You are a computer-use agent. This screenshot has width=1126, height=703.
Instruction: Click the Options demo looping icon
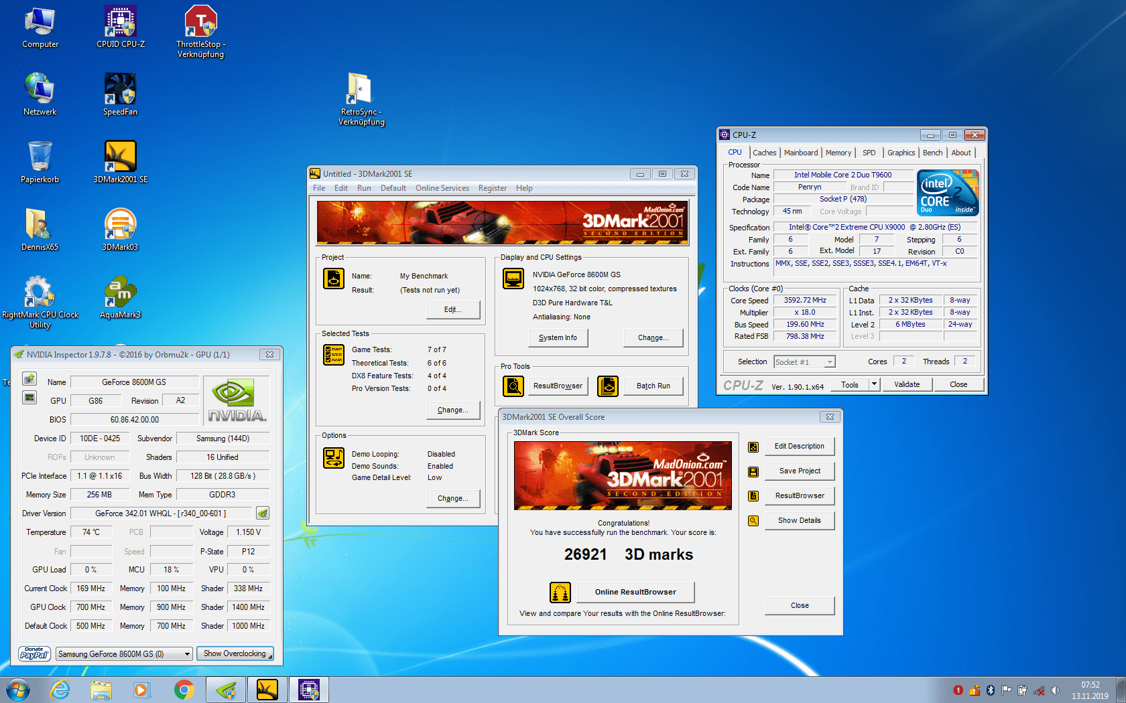[334, 457]
